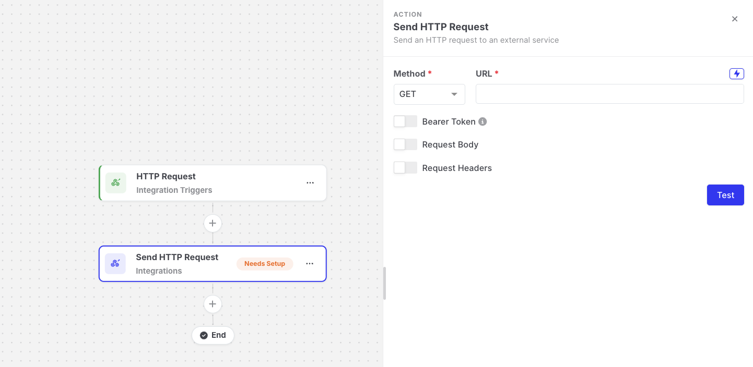This screenshot has width=753, height=367.
Task: Click the Integration Triggers subtitle text
Action: pyautogui.click(x=174, y=190)
